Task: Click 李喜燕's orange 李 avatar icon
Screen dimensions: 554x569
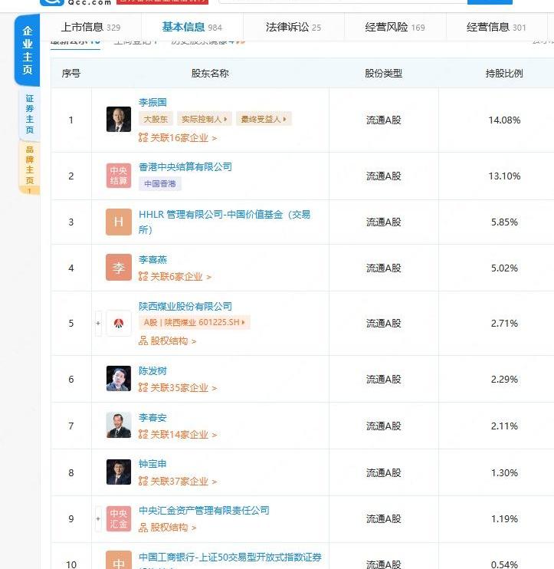Action: pos(118,268)
